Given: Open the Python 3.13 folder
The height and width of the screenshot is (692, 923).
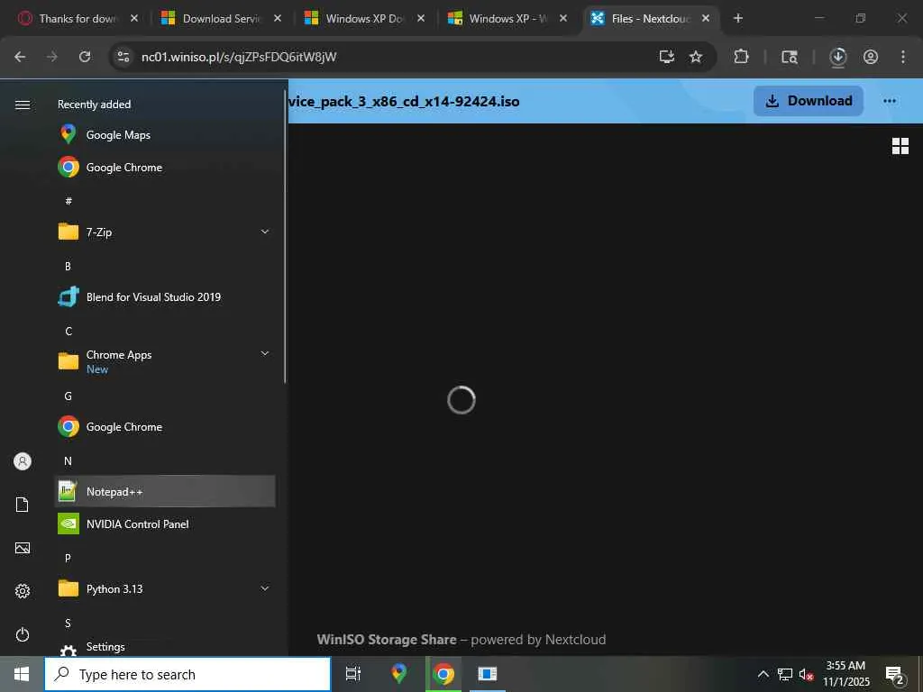Looking at the screenshot, I should click(x=165, y=588).
